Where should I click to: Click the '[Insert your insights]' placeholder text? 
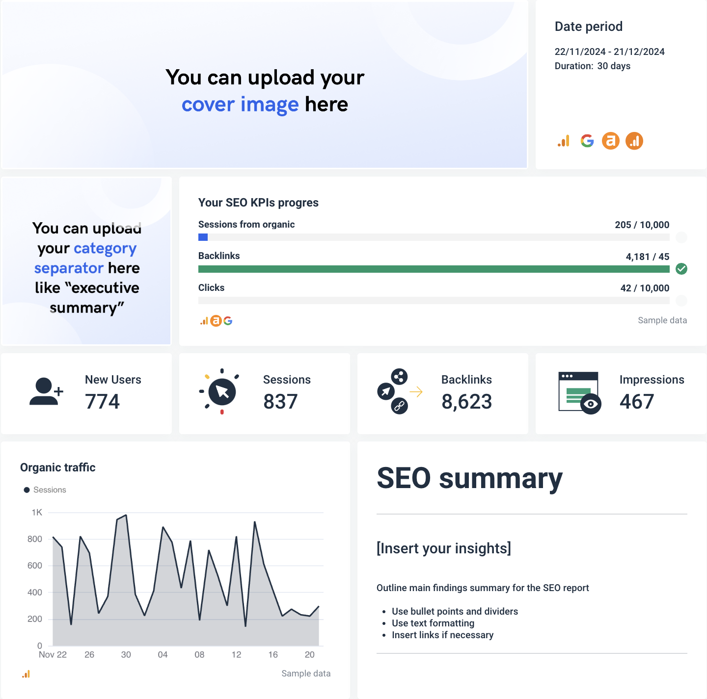444,548
